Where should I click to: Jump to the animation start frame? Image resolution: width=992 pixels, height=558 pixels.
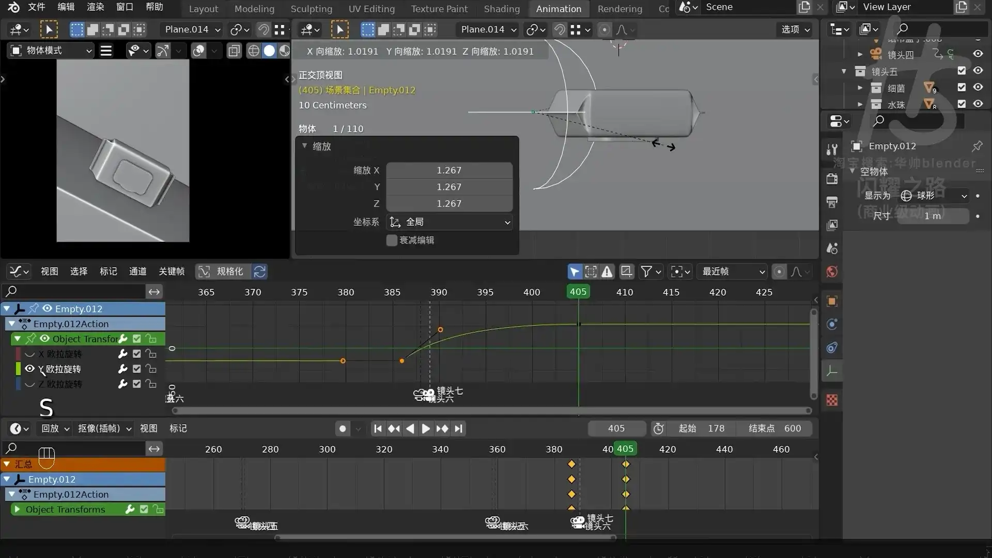(378, 429)
